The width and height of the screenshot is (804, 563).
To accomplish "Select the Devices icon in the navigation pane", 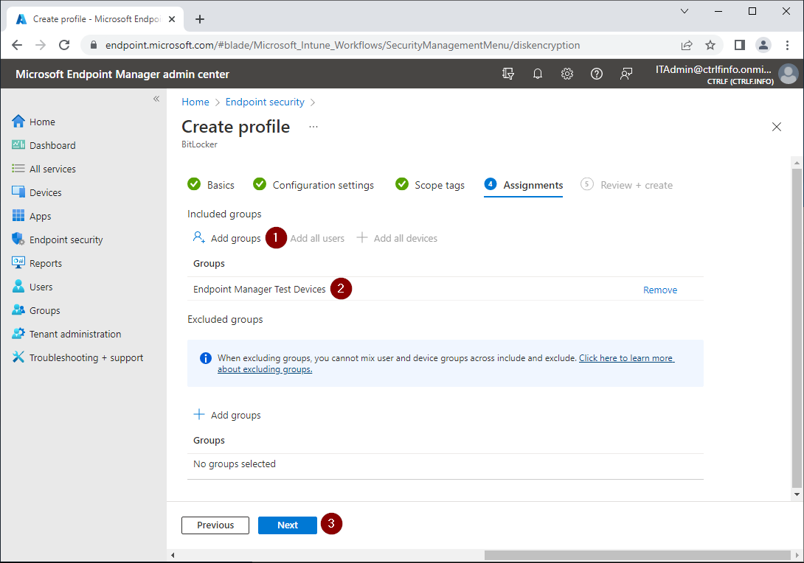I will (18, 192).
